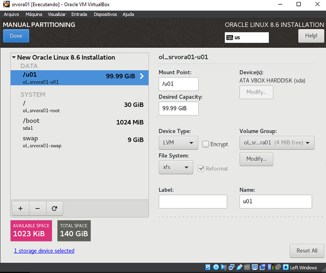Open the Arquivo menu
326x273 pixels.
tap(11, 14)
